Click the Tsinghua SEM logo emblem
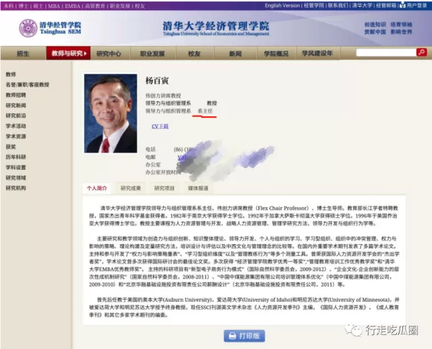 [28, 28]
